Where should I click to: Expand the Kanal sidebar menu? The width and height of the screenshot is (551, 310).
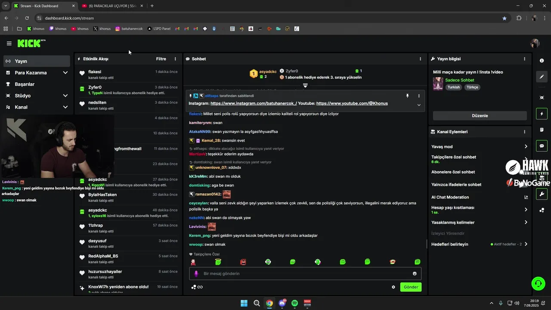click(x=37, y=107)
